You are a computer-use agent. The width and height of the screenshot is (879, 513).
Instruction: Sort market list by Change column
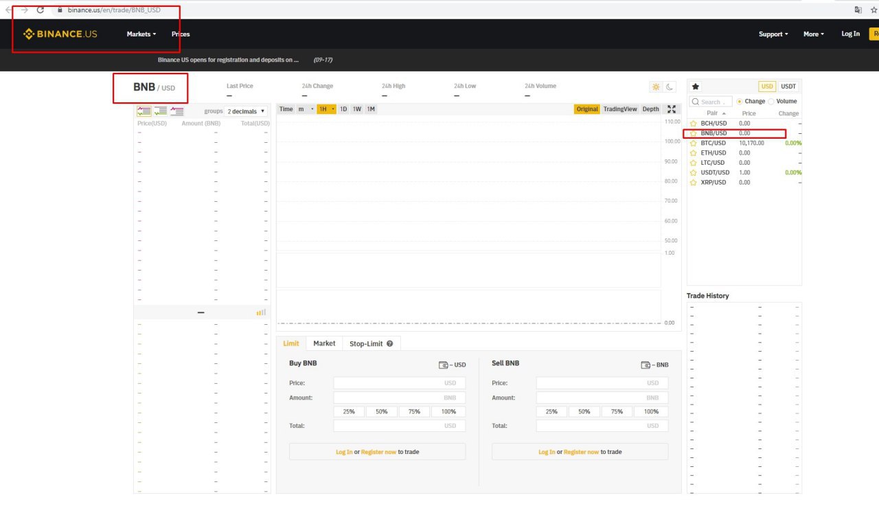[x=788, y=113]
